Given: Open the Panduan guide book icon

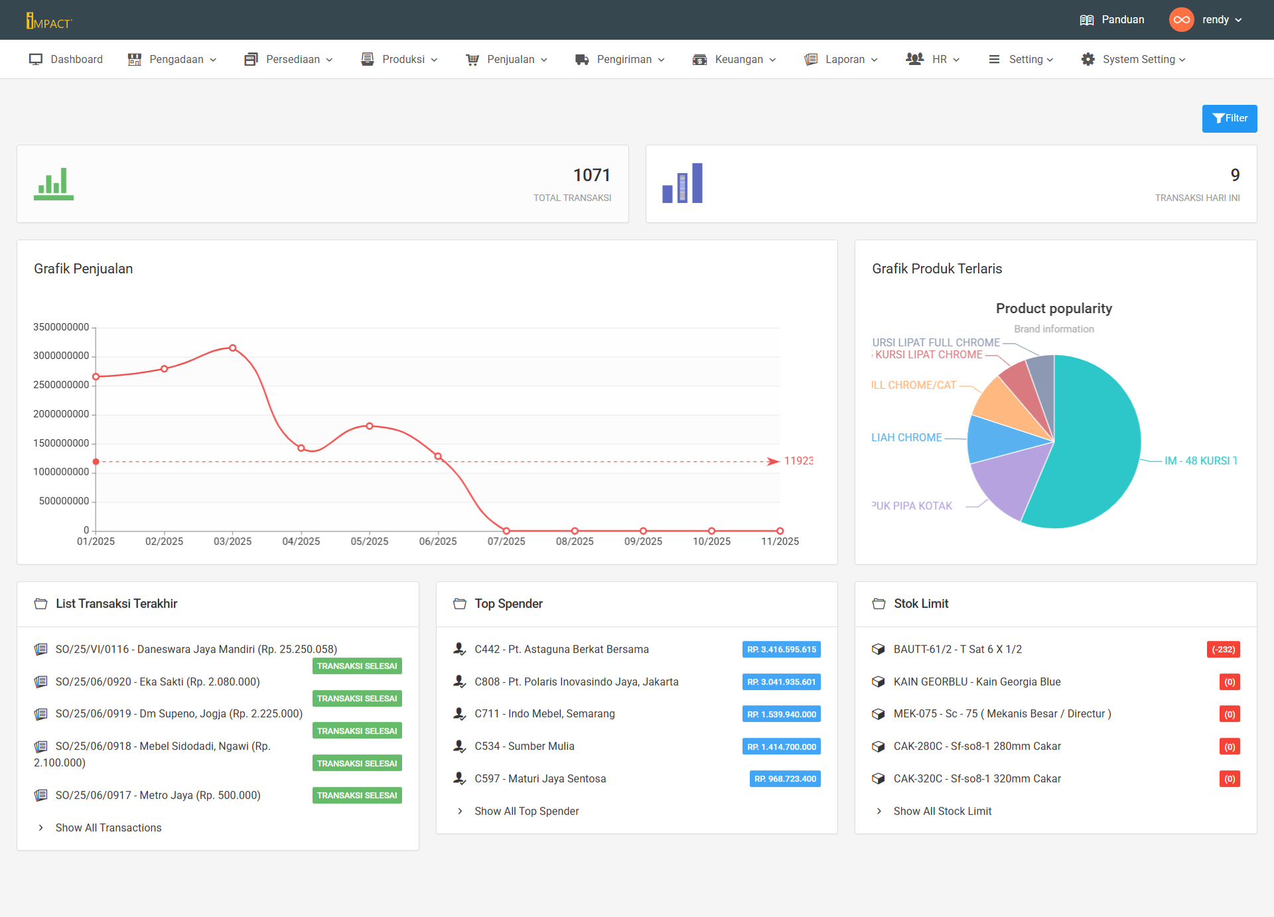Looking at the screenshot, I should [1086, 20].
